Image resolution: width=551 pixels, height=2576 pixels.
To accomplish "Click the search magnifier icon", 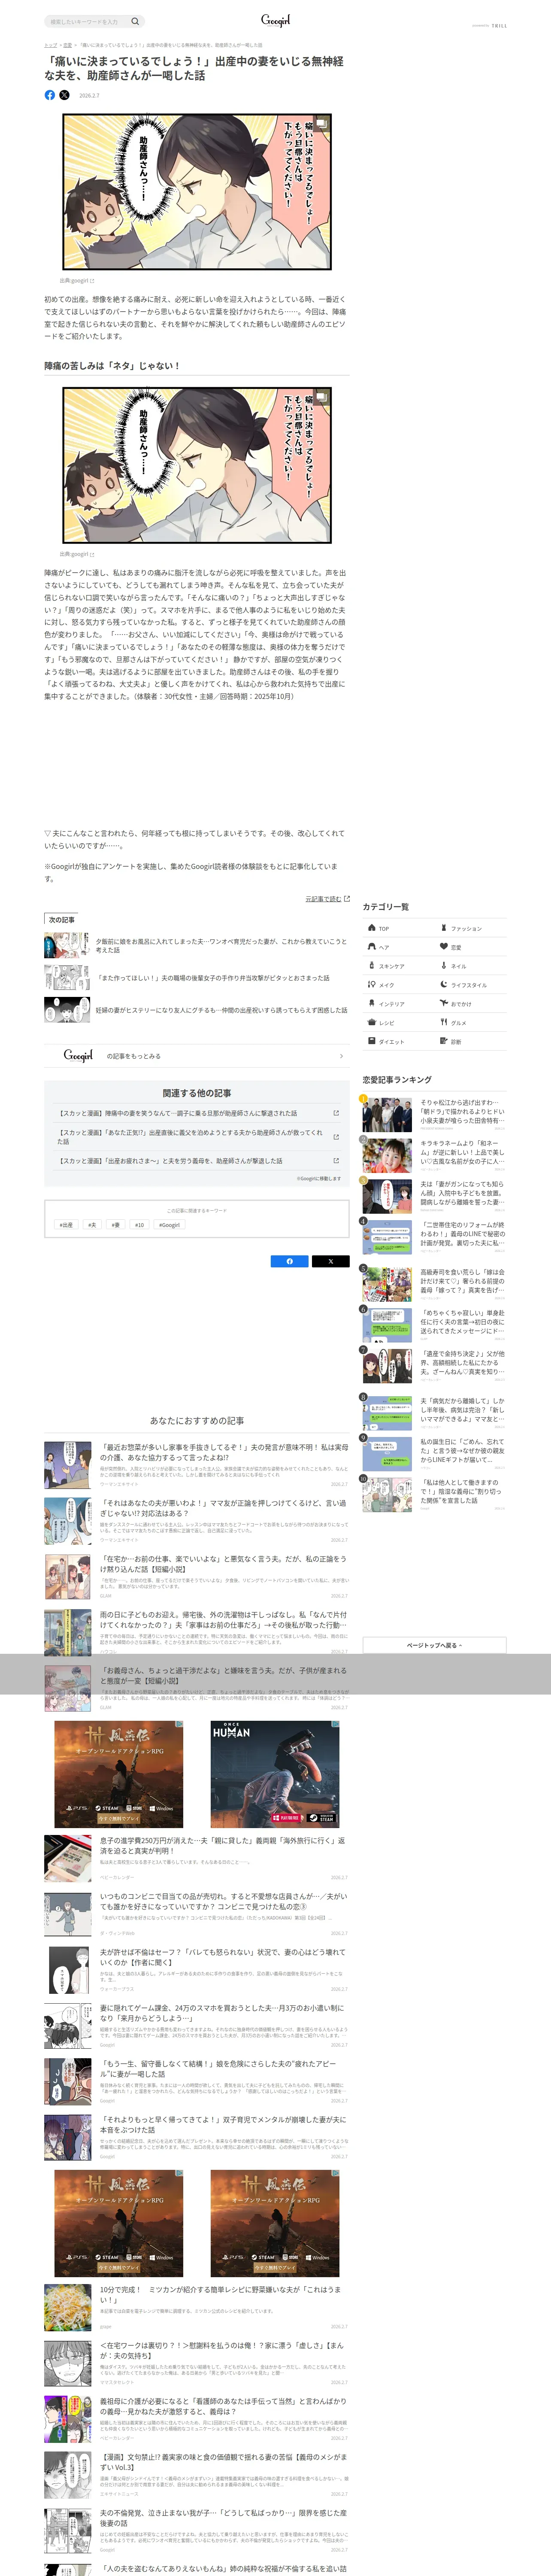I will point(135,21).
